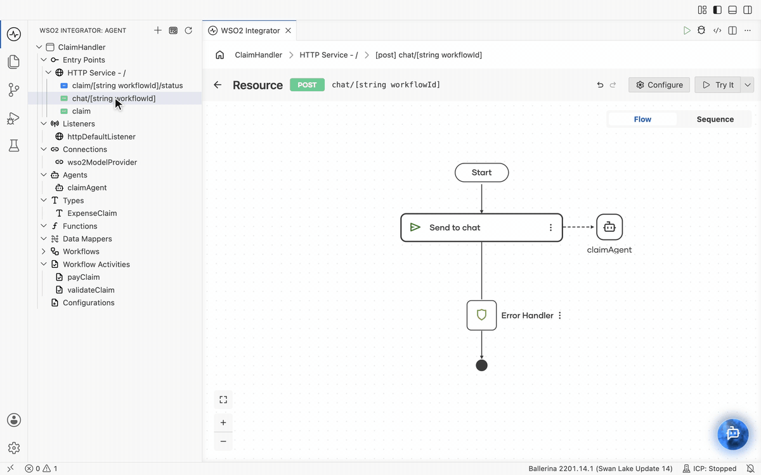This screenshot has height=475, width=761.
Task: Click [post] chat breadcrumb item
Action: pos(429,55)
